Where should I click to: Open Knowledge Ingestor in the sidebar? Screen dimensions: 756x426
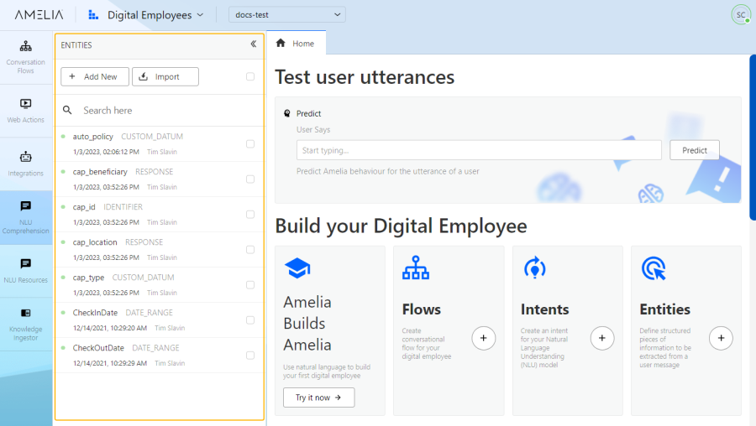[x=26, y=325]
